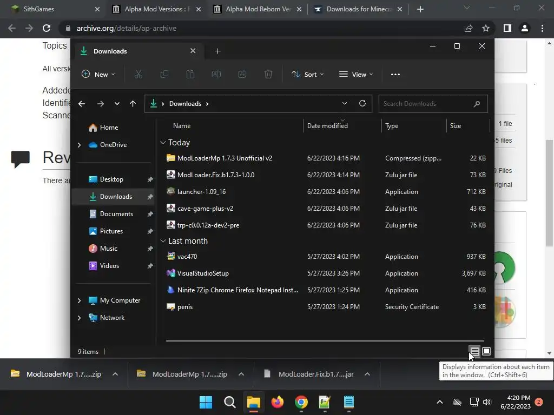The height and width of the screenshot is (415, 554).
Task: Open recent locations chevron beside forward arrow
Action: (x=117, y=104)
